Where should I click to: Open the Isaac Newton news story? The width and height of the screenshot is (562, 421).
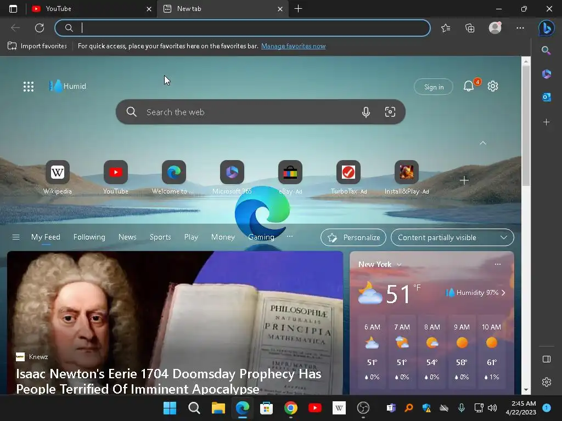175,323
